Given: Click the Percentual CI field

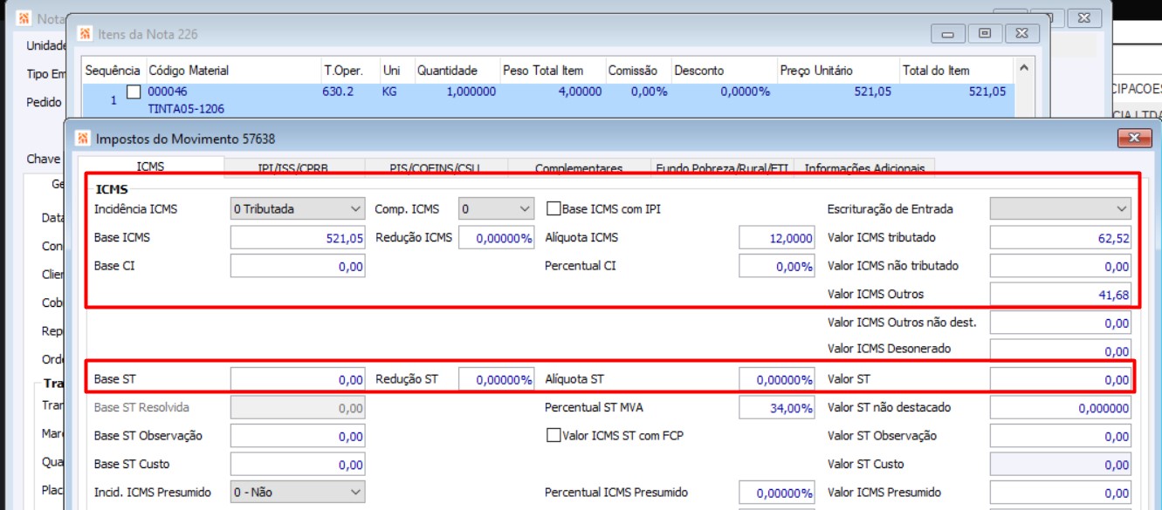Looking at the screenshot, I should [776, 267].
